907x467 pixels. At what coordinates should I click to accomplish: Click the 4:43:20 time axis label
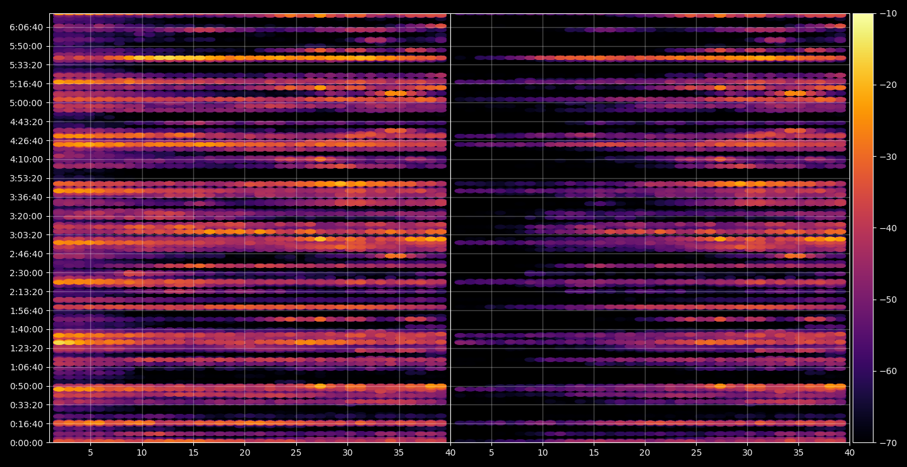27,122
